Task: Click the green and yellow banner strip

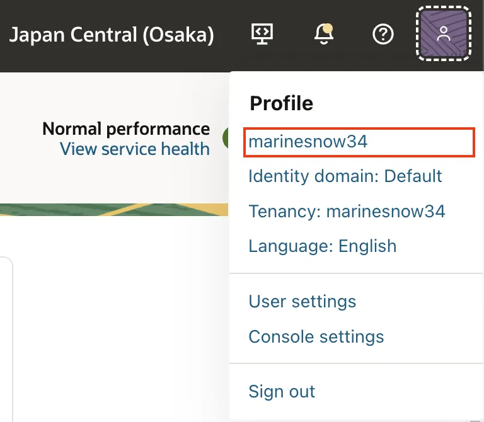Action: (113, 210)
